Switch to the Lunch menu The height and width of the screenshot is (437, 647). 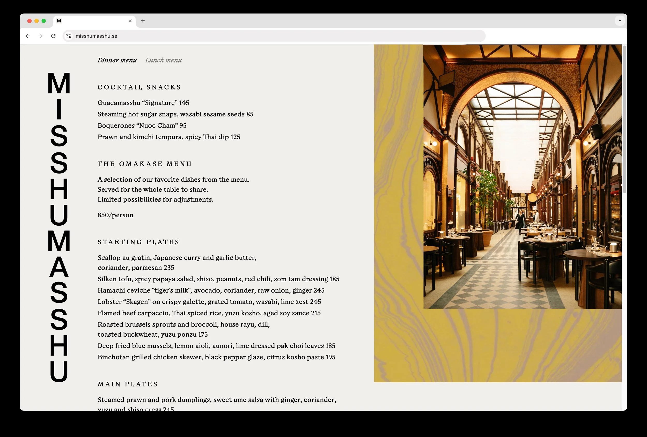coord(163,60)
